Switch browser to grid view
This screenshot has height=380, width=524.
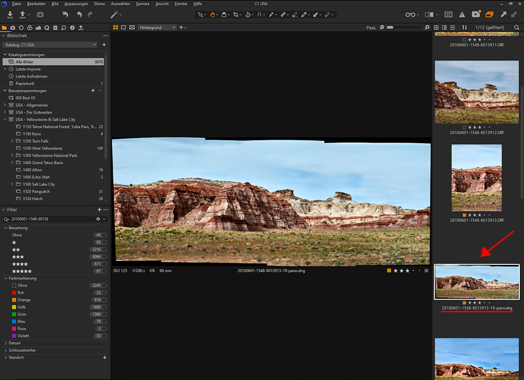pyautogui.click(x=436, y=27)
